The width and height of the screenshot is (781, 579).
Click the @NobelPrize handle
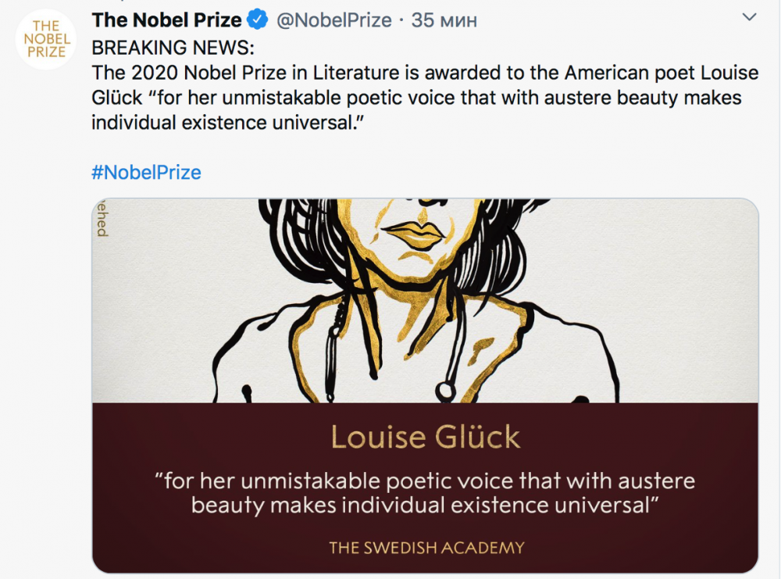(334, 20)
